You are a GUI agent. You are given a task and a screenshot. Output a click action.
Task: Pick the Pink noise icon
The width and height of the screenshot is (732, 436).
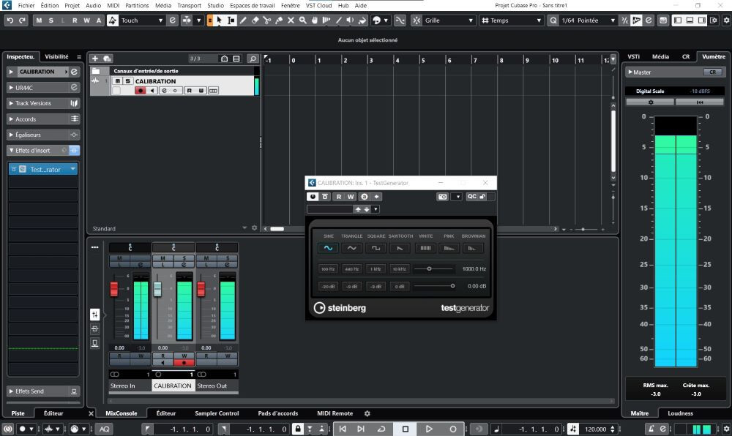click(449, 248)
